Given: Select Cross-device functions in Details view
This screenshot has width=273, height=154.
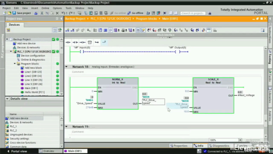Looking at the screenshot, I should click(x=23, y=142).
